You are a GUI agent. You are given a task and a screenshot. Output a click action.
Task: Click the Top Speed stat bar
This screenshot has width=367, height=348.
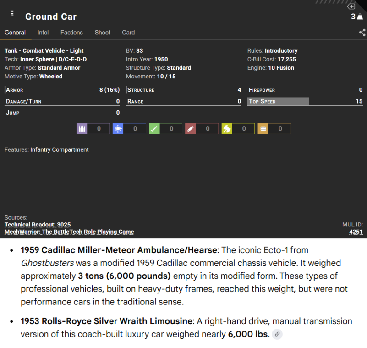[305, 101]
